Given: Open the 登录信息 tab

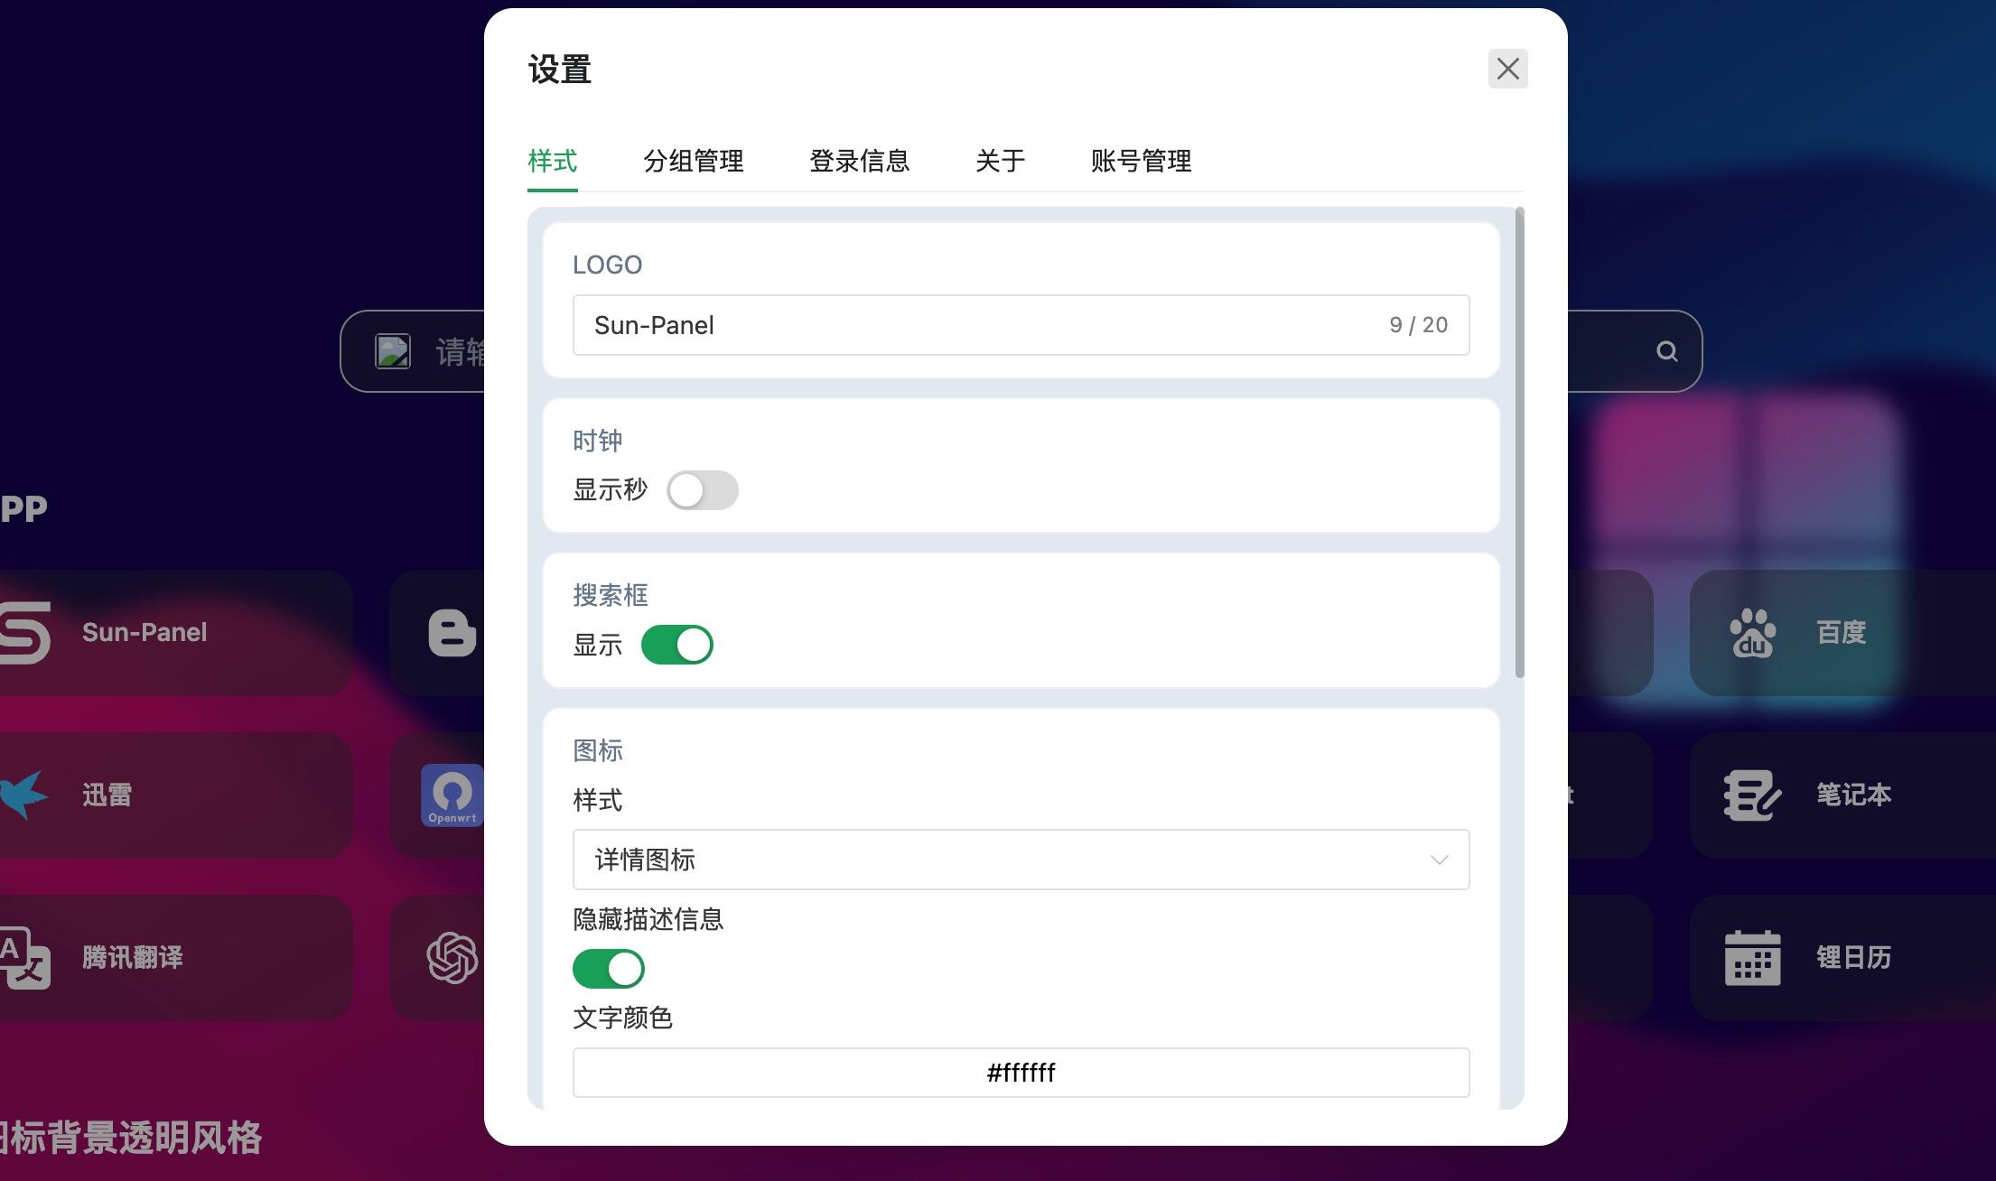Looking at the screenshot, I should [x=860, y=161].
